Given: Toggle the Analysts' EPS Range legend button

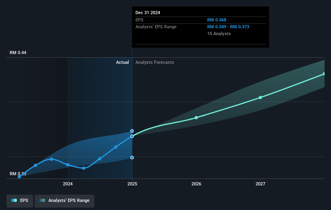Looking at the screenshot, I should pos(65,201).
